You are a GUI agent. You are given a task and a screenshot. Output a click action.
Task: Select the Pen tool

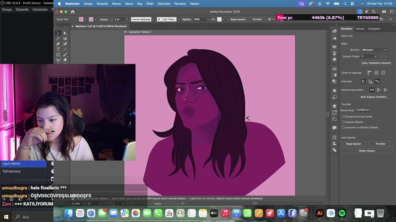58,44
